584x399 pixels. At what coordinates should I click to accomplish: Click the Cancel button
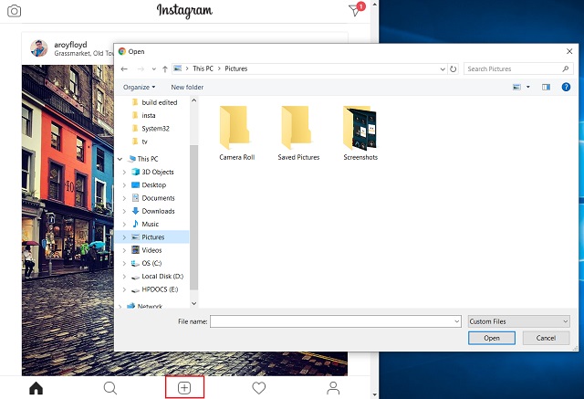pos(546,338)
